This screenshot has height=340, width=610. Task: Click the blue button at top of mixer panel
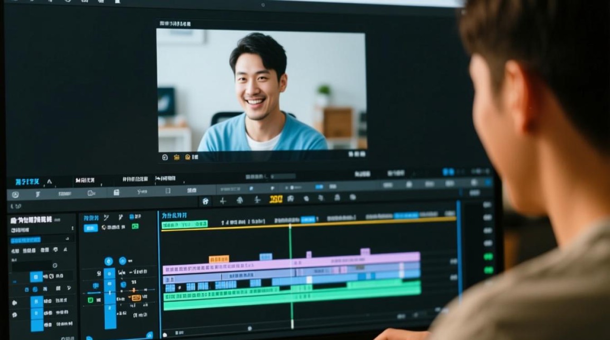90,228
